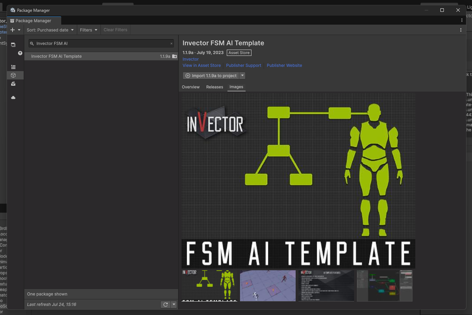This screenshot has width=472, height=315.
Task: Click the plus add package icon
Action: [x=13, y=30]
